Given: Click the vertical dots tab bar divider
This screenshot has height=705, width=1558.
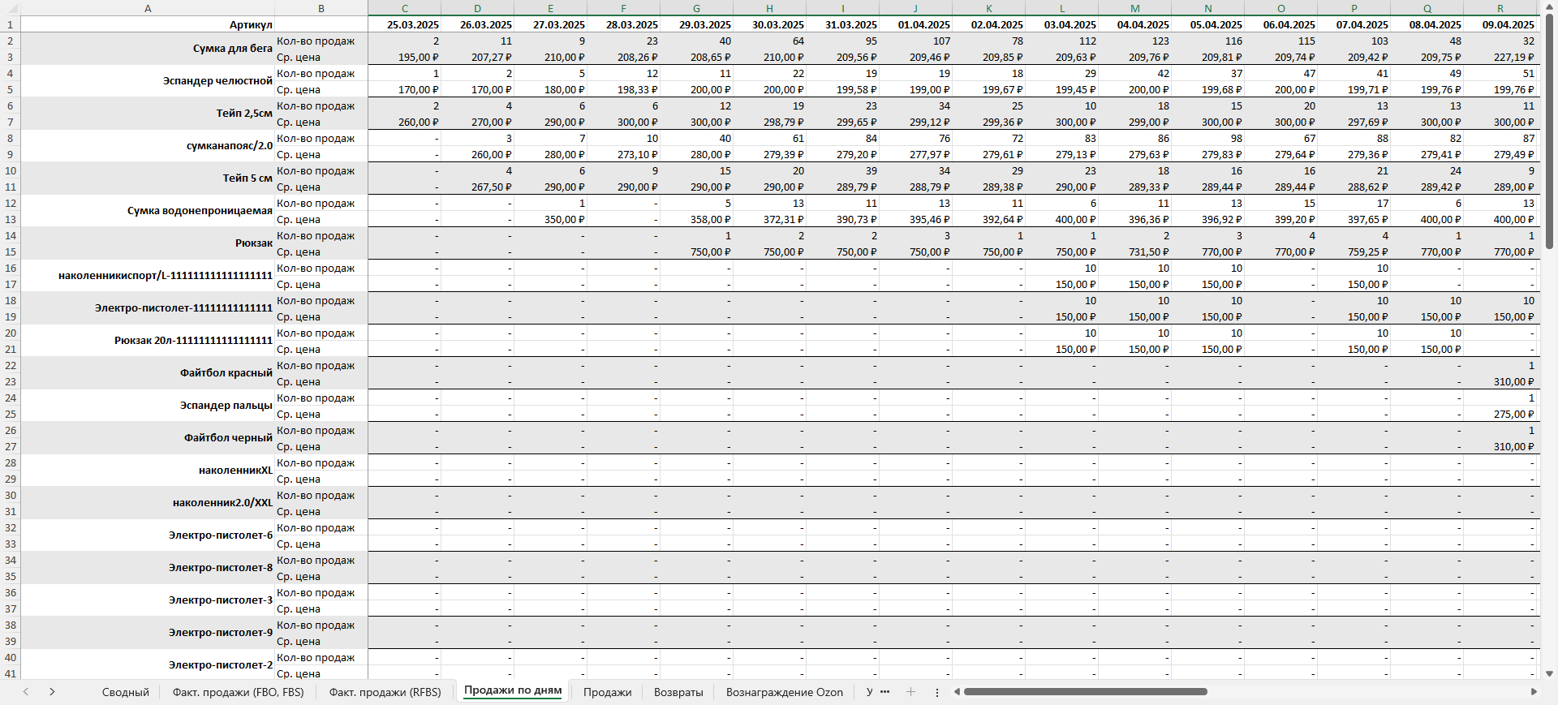Looking at the screenshot, I should coord(937,692).
